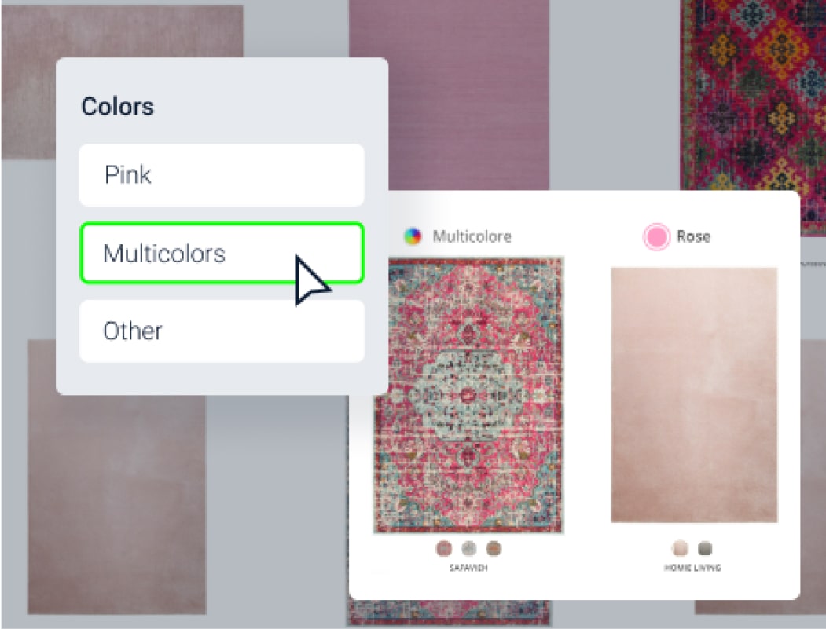Click the Colors panel heading

pyautogui.click(x=117, y=107)
